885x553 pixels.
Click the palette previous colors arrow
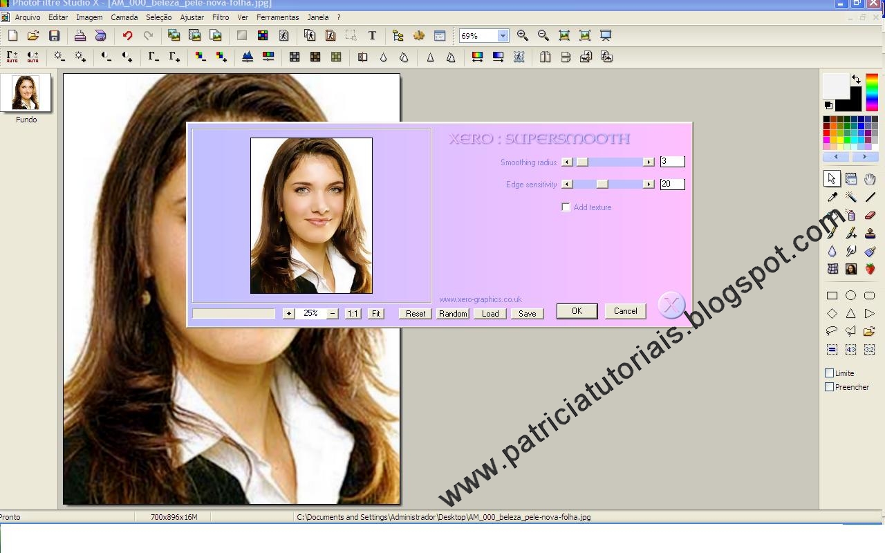point(837,157)
